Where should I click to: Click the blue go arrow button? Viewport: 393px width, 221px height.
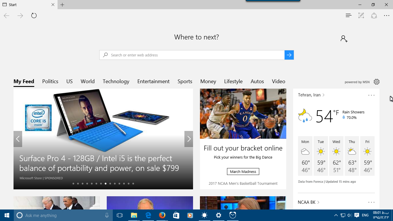[289, 55]
